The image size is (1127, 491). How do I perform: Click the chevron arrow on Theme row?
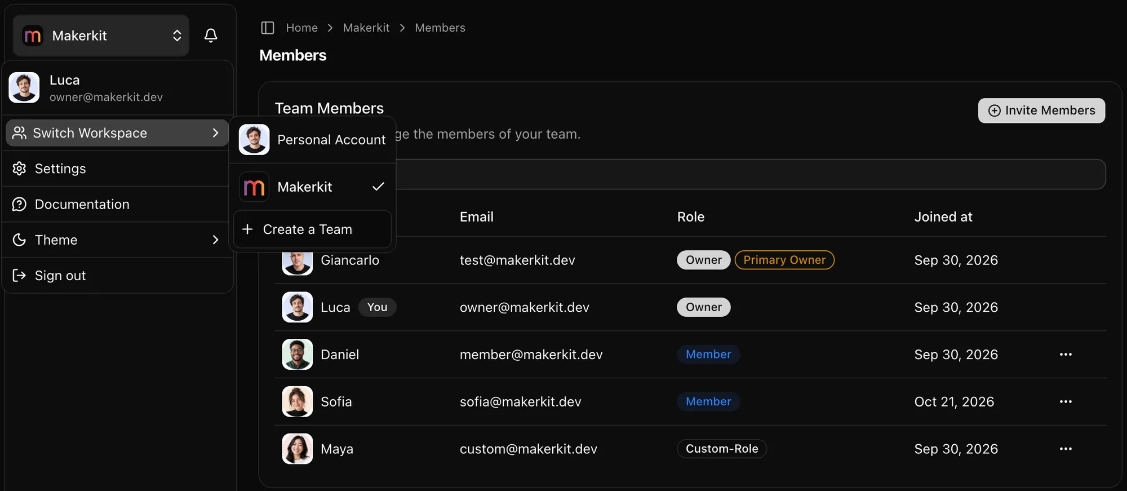tap(215, 240)
